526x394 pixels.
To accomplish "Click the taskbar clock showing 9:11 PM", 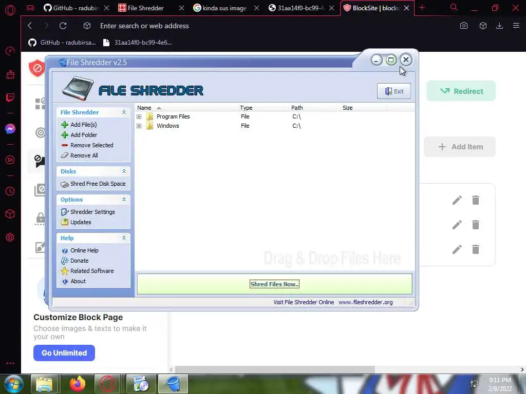I will tap(500, 384).
